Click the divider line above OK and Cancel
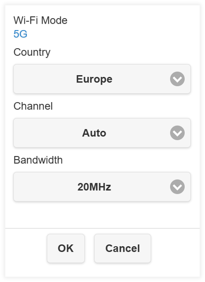Screen dimensions: 205x282 tap(102, 228)
